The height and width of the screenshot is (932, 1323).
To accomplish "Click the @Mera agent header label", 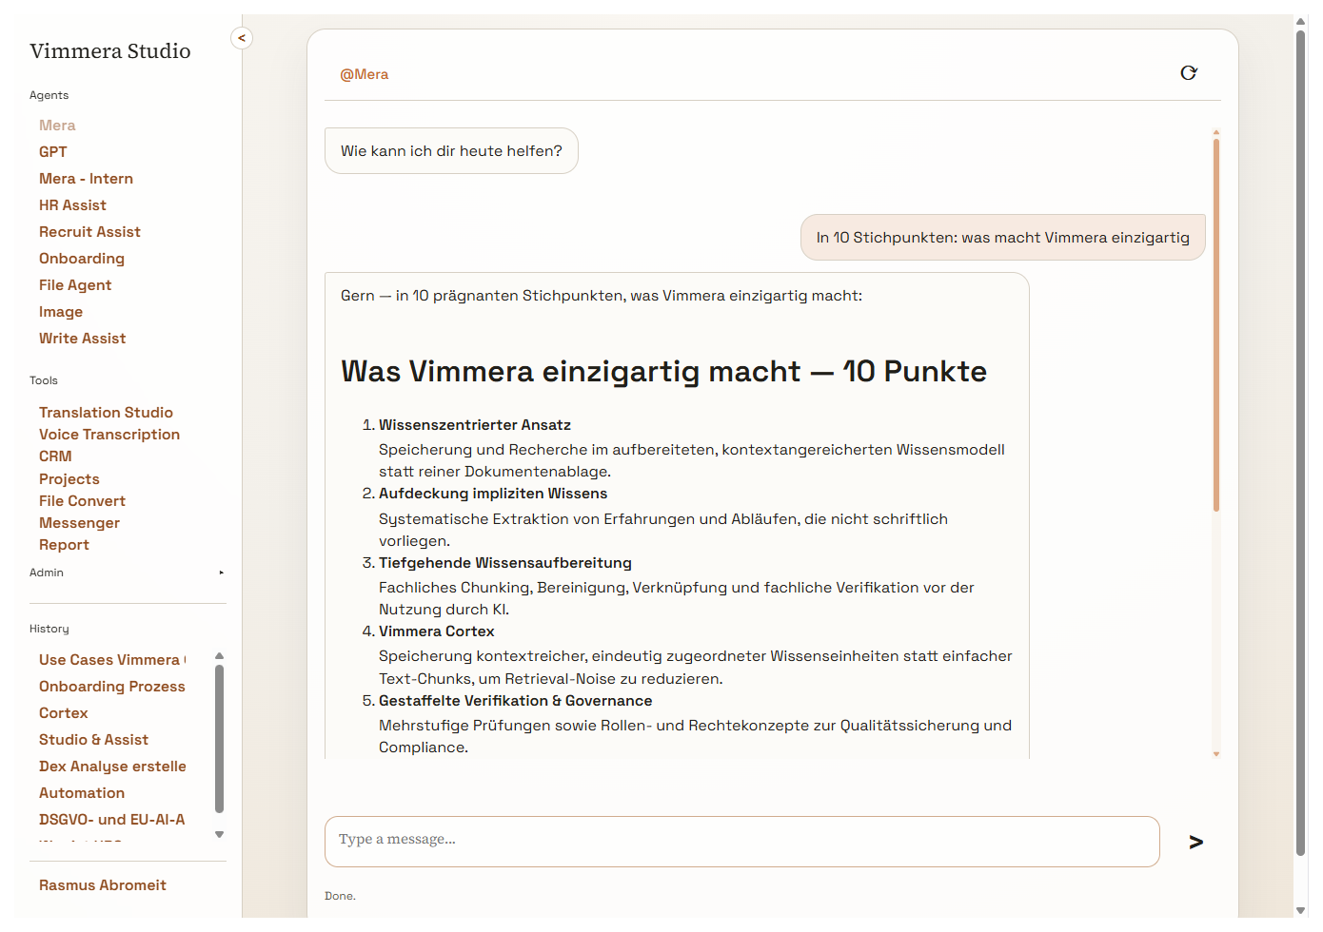I will [365, 74].
